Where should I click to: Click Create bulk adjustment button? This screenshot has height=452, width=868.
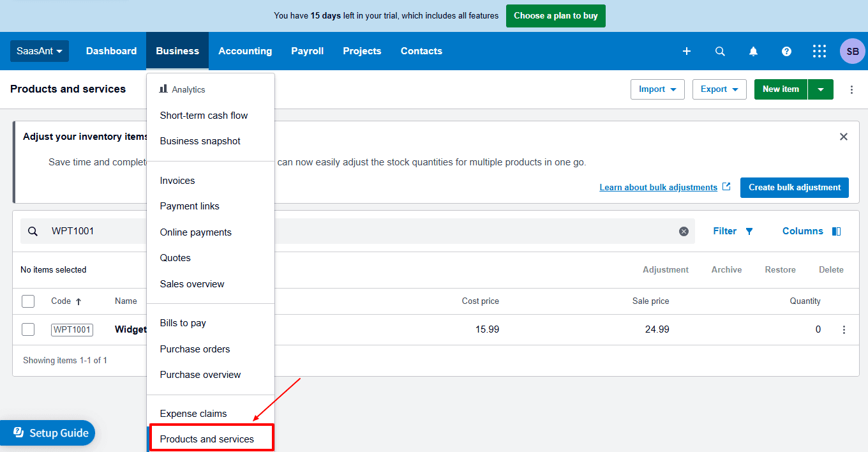(x=794, y=188)
